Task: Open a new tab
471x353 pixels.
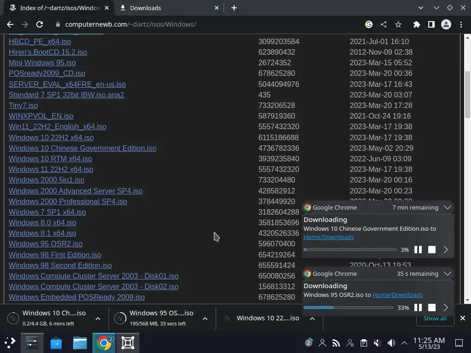Action: (x=234, y=8)
